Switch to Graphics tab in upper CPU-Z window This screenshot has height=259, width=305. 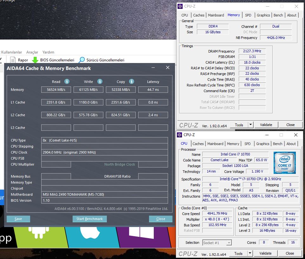263,15
